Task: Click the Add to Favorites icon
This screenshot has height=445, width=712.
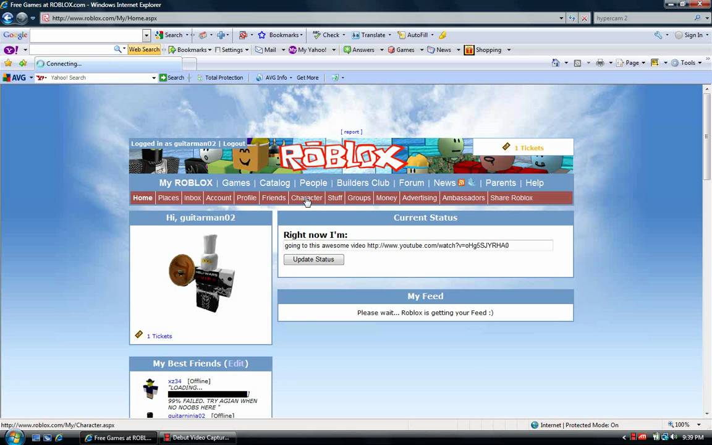Action: click(x=23, y=63)
